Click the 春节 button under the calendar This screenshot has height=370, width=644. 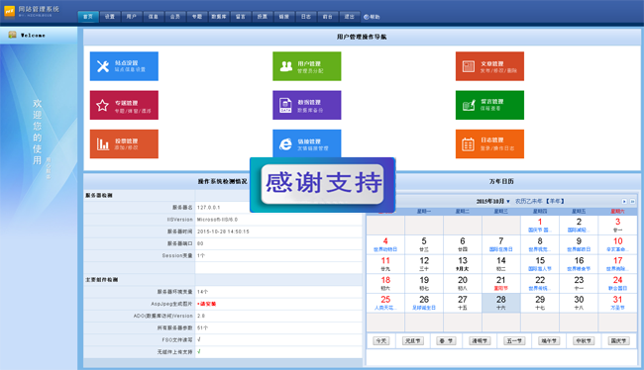click(x=447, y=341)
